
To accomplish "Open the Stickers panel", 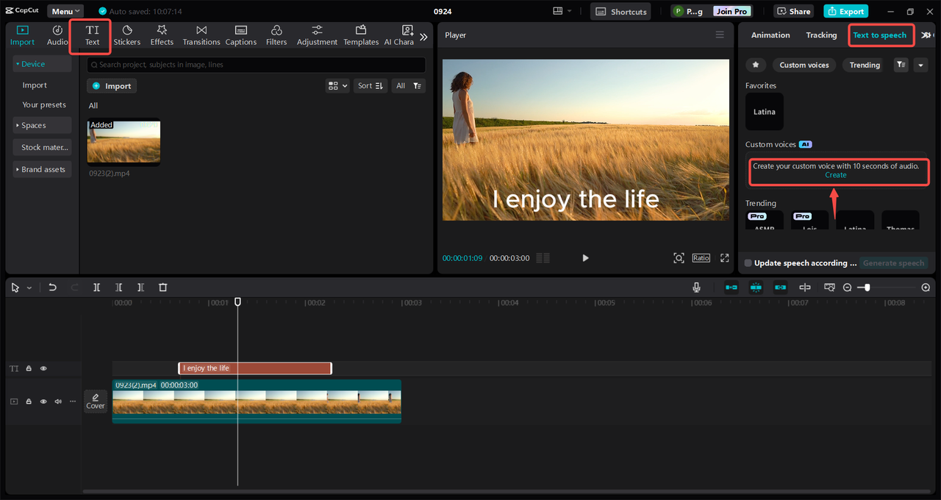I will pos(126,35).
